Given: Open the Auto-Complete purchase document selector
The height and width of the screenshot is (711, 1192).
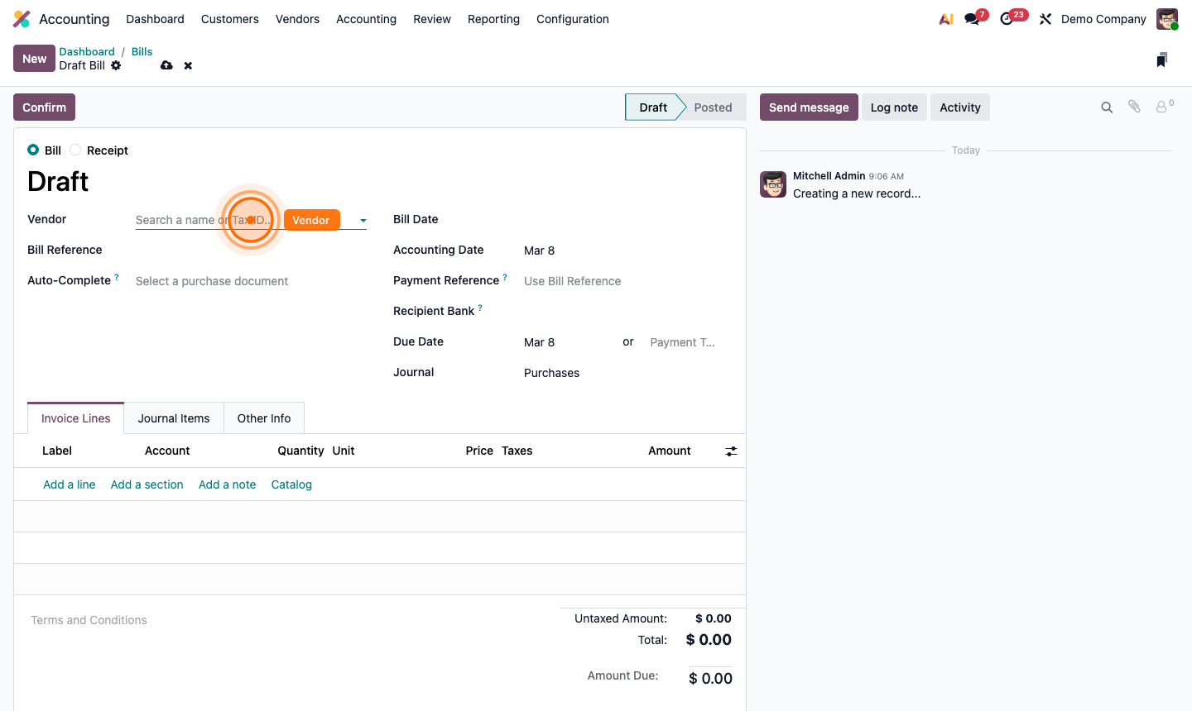Looking at the screenshot, I should coord(211,281).
